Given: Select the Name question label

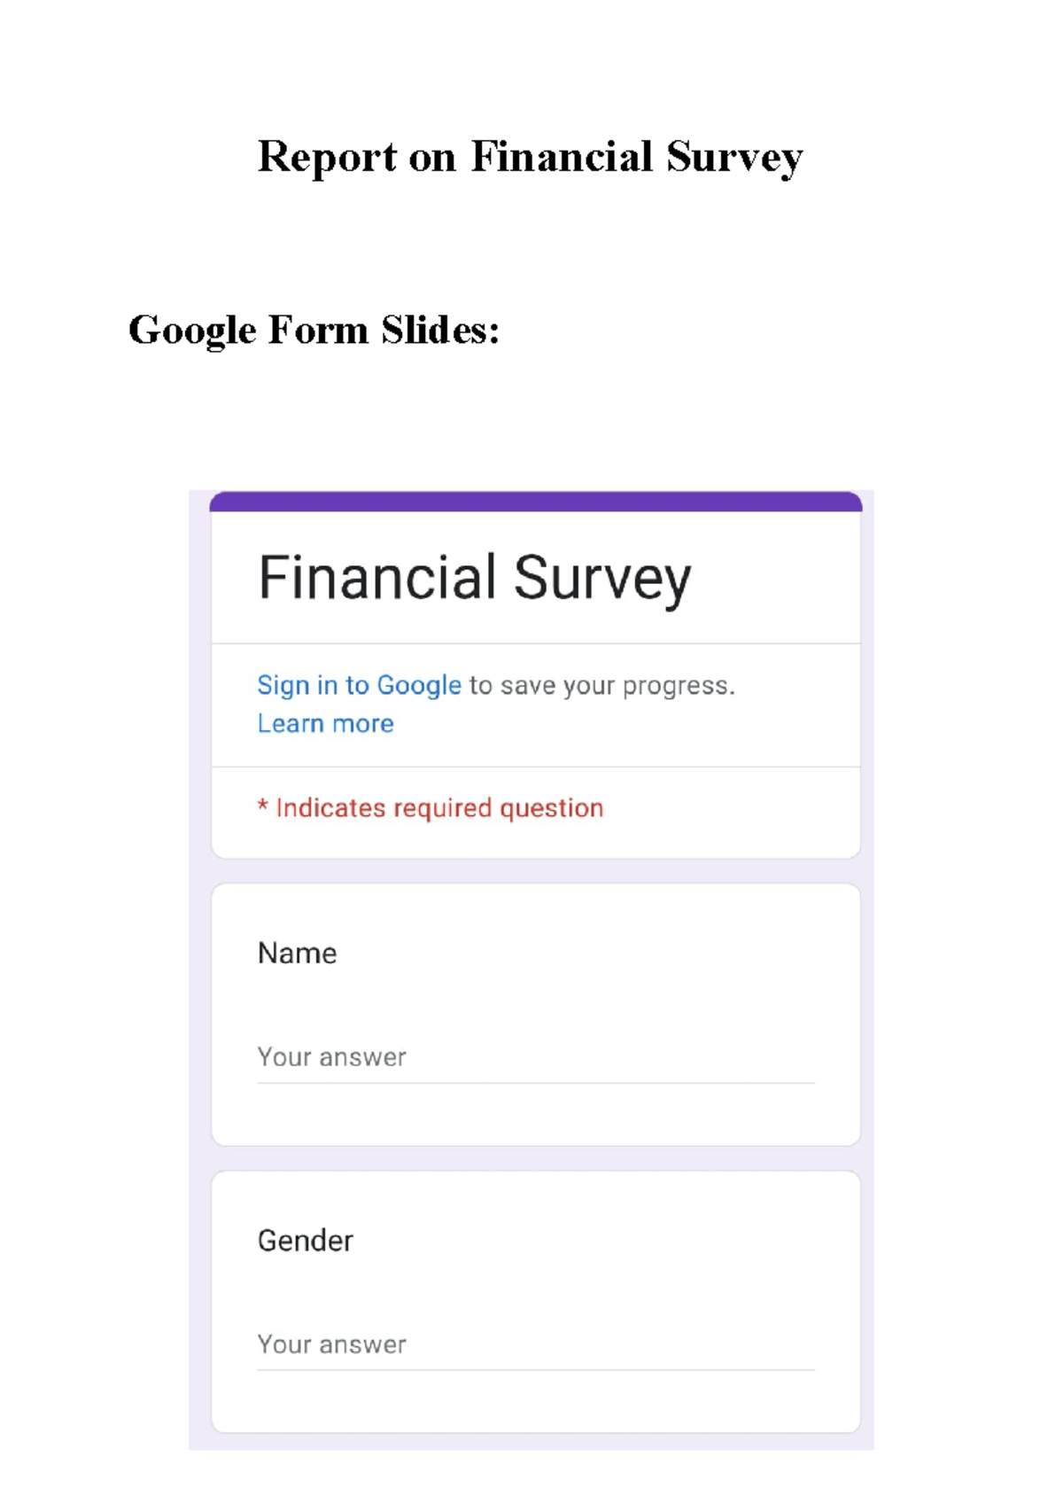Looking at the screenshot, I should point(297,954).
